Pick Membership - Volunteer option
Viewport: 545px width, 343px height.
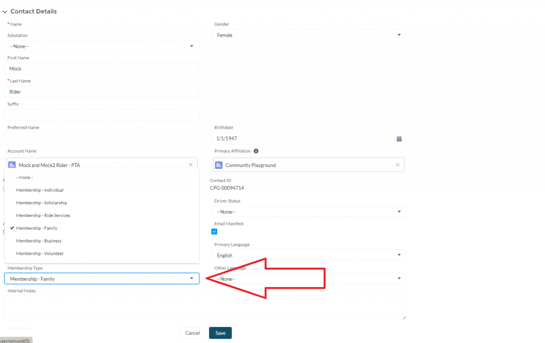pos(39,254)
